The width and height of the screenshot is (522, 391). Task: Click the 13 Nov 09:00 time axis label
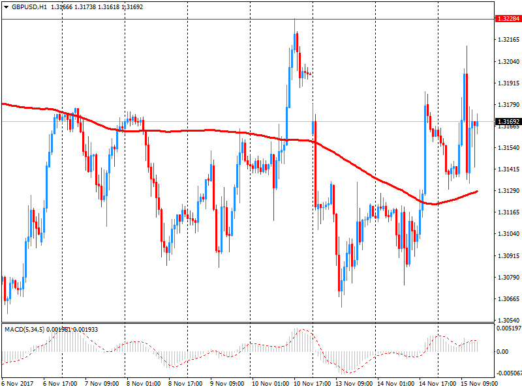pos(354,384)
